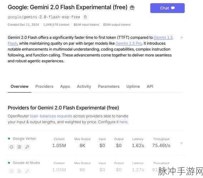
Task: Click Google AI Studio context value 1.05M
Action: click(x=59, y=170)
